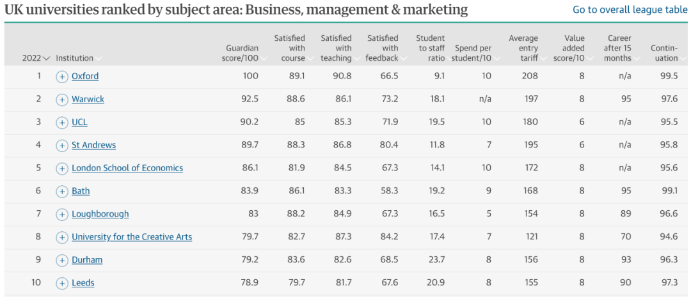Expand Loughborough row plus icon
Viewport: 691px width, 297px height.
coord(62,215)
